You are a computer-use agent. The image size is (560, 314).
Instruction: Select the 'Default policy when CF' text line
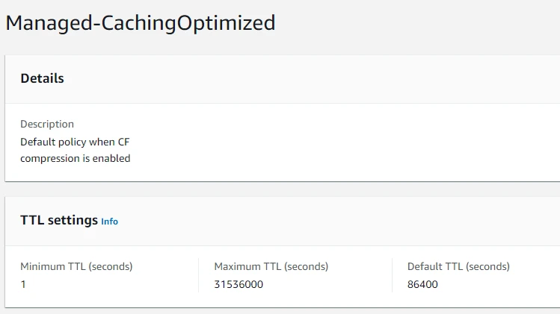pos(75,141)
